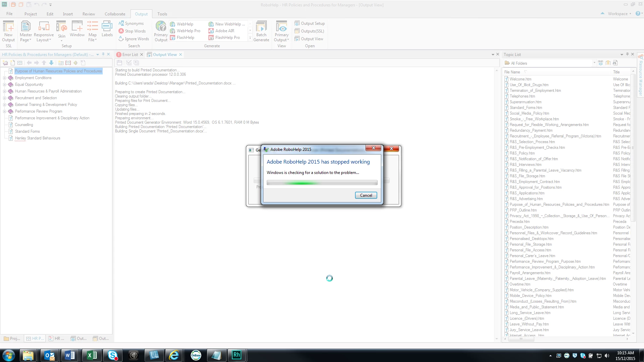Open Ignore Words search setting

[134, 39]
